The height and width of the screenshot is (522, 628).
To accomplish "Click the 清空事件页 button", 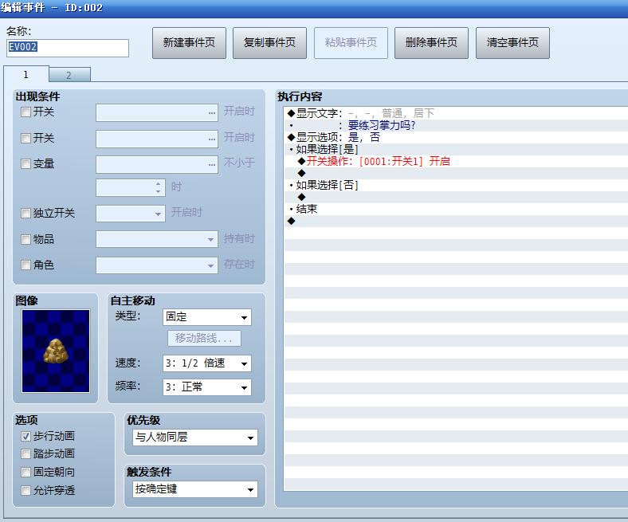I will tap(512, 43).
